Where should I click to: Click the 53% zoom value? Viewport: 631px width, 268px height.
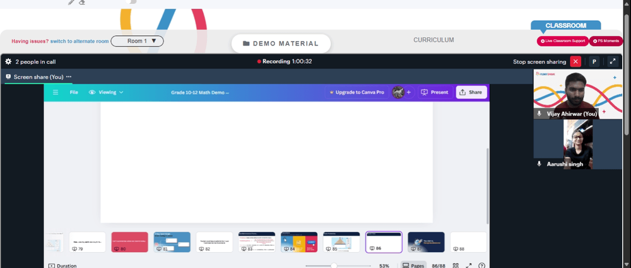pyautogui.click(x=384, y=265)
